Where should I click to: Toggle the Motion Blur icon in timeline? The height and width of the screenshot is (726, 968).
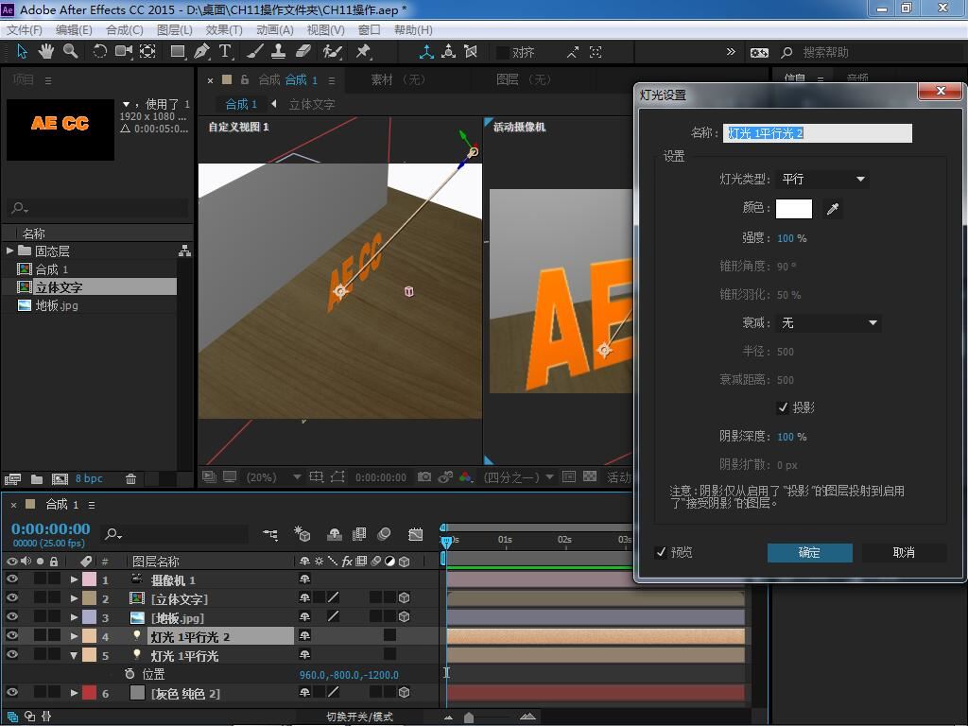point(384,534)
